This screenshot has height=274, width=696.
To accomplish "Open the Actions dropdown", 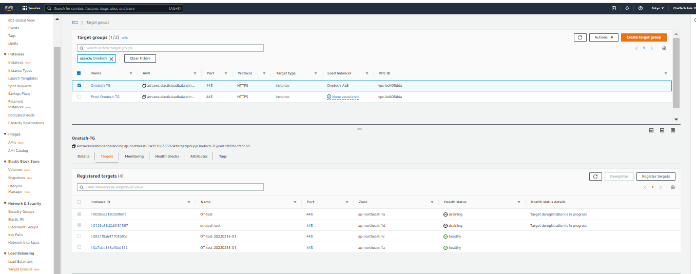I will [x=603, y=37].
